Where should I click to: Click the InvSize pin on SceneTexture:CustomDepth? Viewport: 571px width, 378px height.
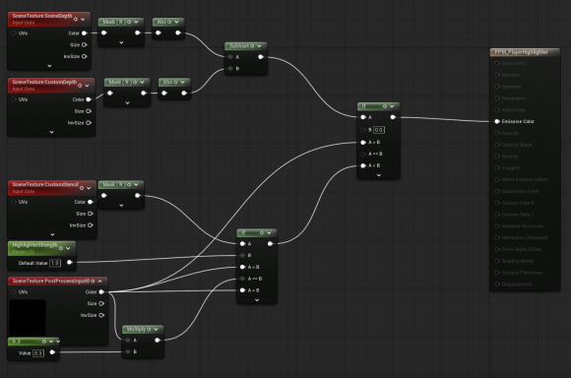point(89,123)
